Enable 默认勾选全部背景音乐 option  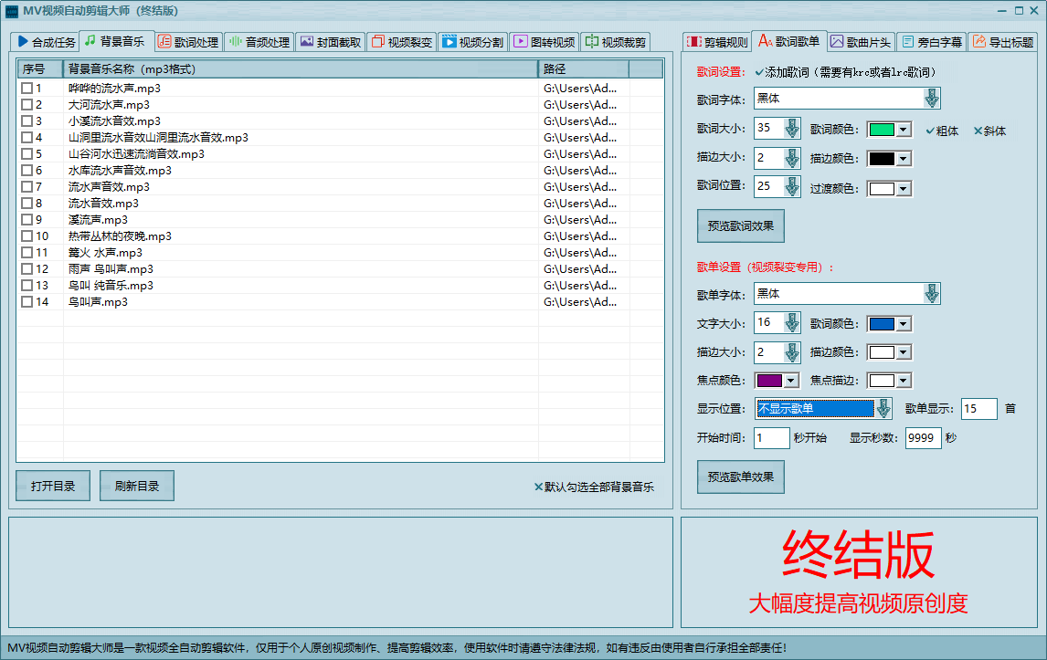tap(538, 487)
